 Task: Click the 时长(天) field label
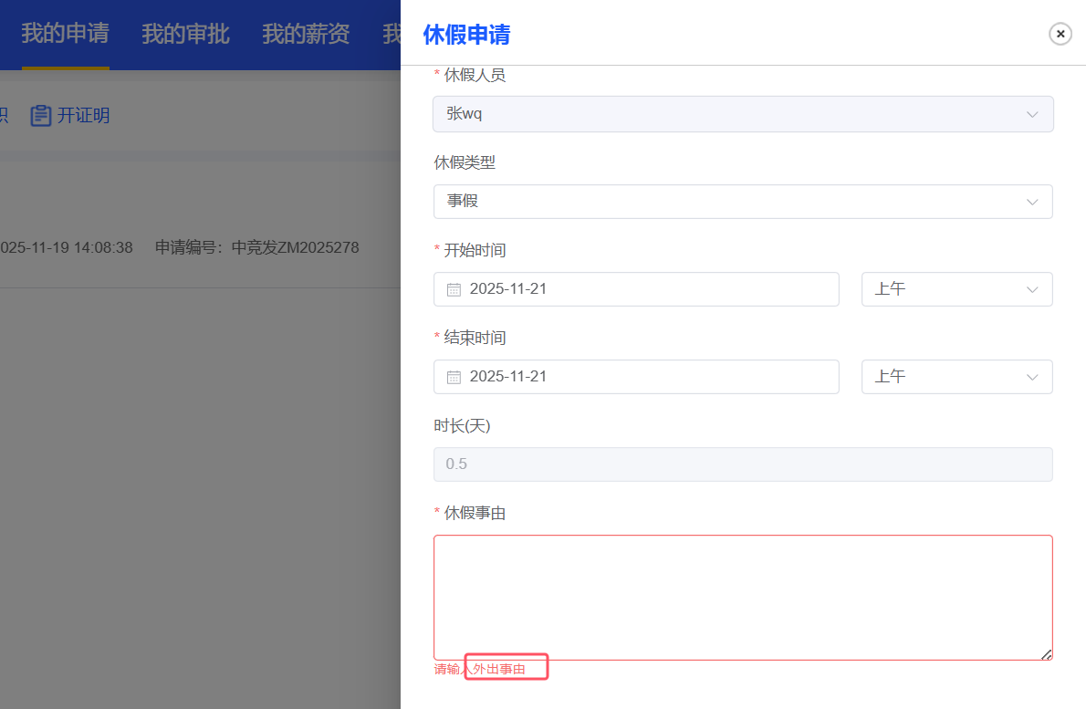coord(462,426)
